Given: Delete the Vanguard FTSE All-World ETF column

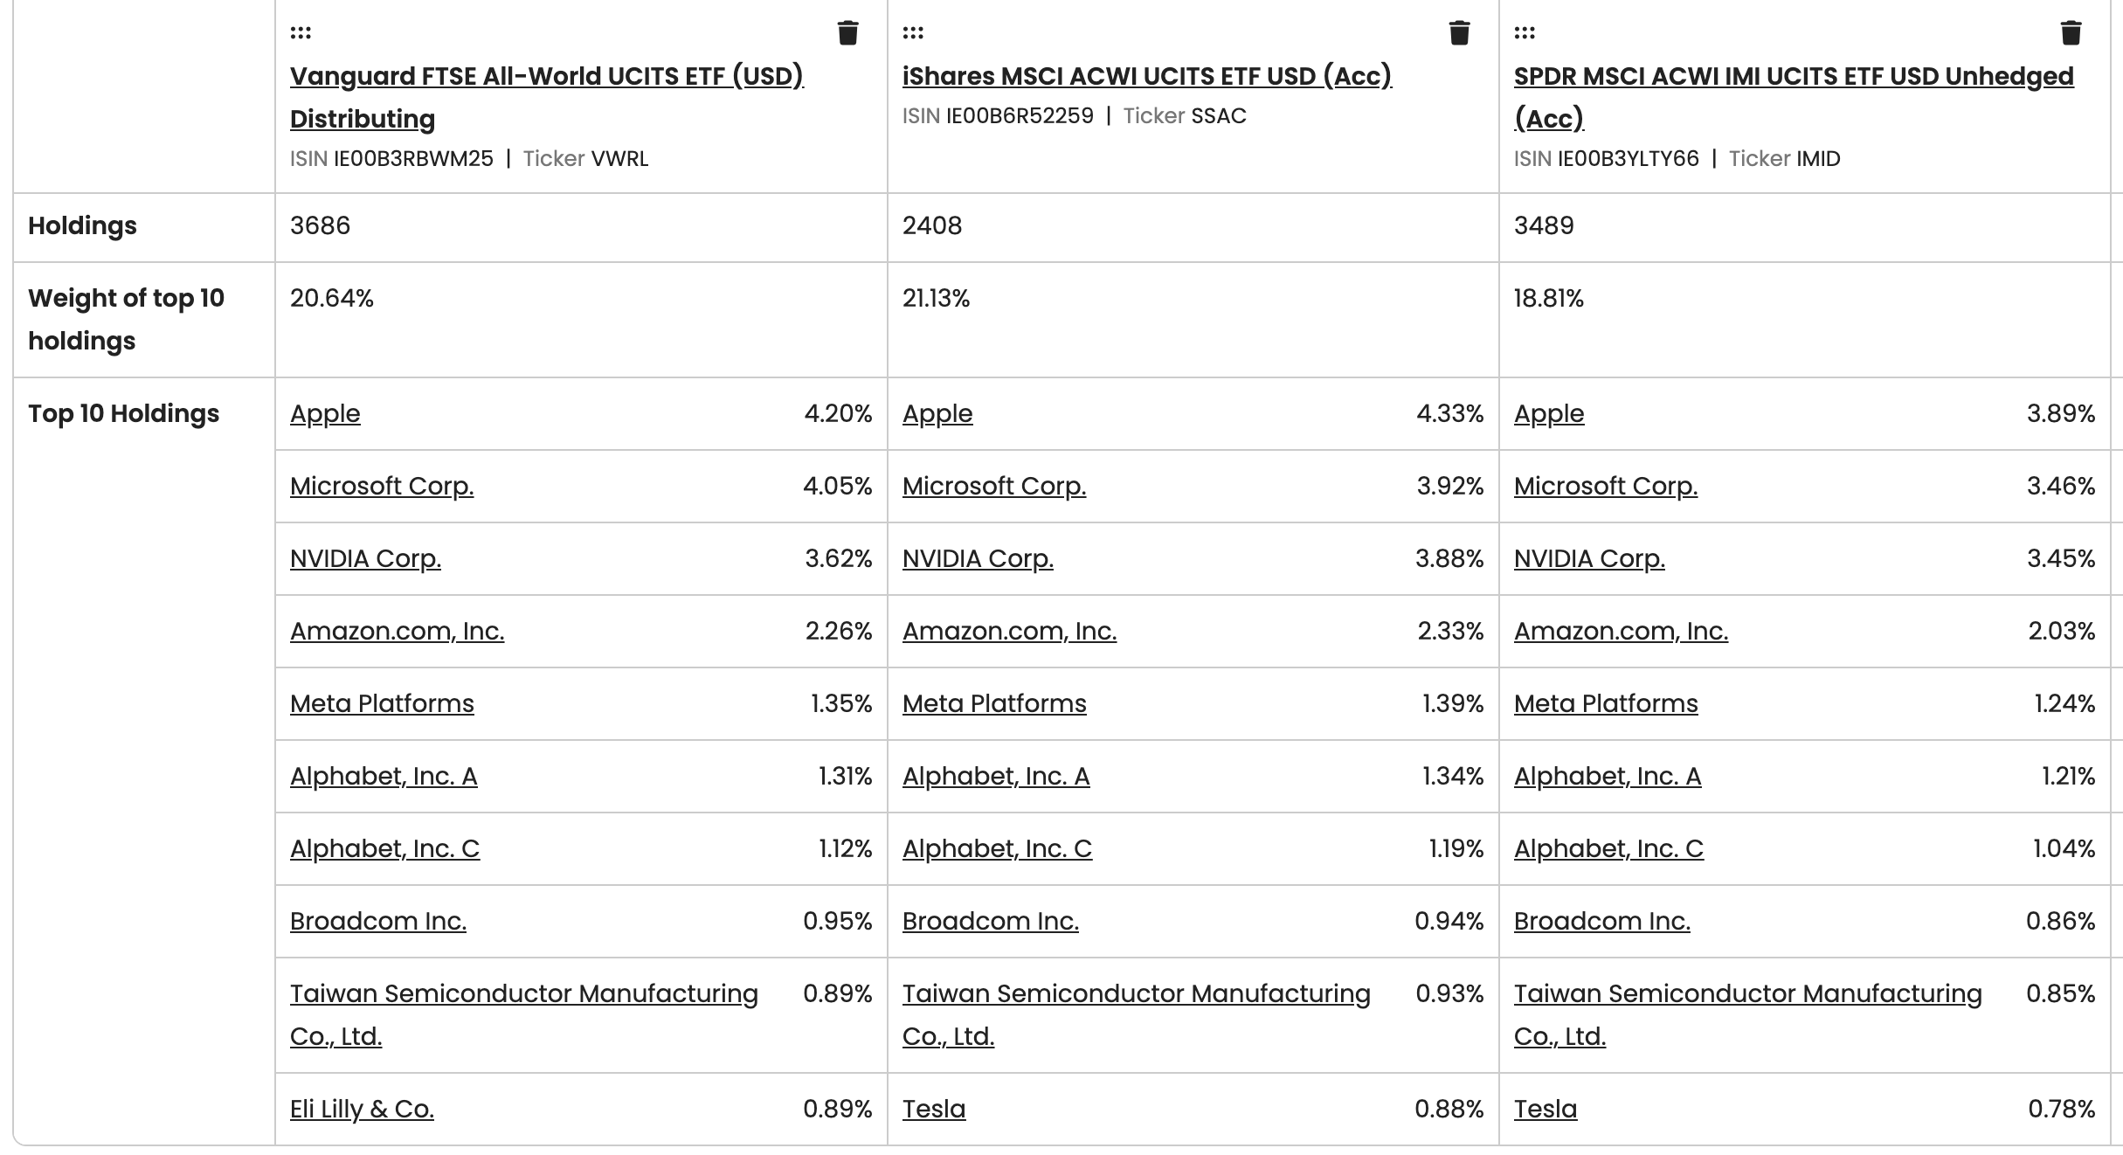Looking at the screenshot, I should (847, 33).
